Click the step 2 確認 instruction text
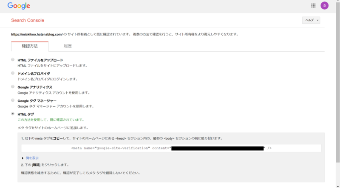Image resolution: width=340 pixels, height=188 pixels. coord(45,165)
